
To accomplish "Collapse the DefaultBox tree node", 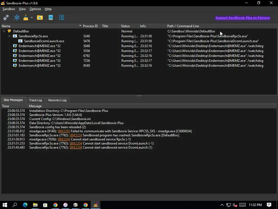I will 4,31.
